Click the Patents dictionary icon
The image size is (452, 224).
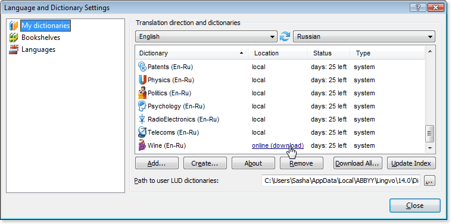tap(142, 67)
